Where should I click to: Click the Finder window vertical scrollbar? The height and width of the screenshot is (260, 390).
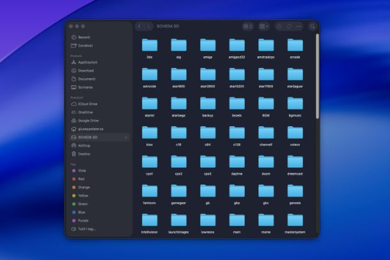tap(317, 76)
